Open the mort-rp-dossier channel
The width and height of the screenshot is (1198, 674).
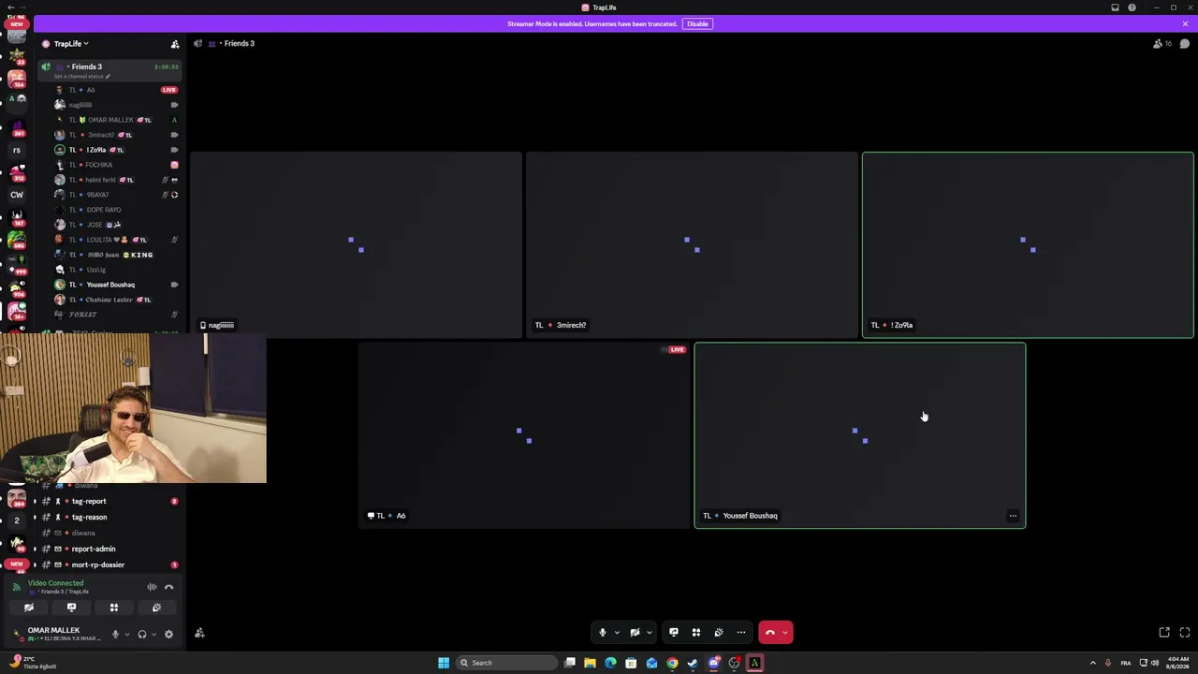click(98, 564)
